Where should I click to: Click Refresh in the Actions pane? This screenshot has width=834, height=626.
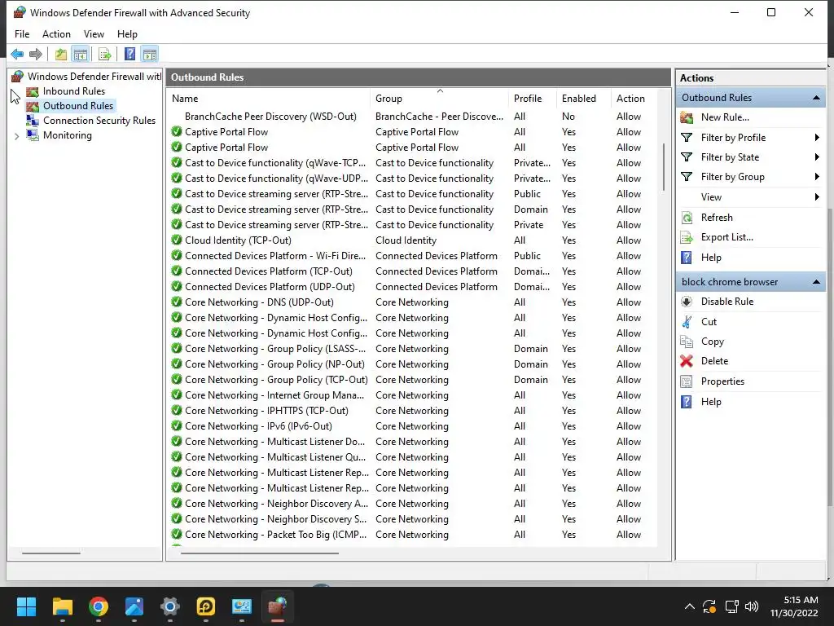point(717,217)
